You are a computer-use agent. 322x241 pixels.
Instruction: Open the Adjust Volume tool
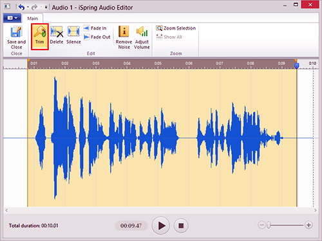coord(142,37)
